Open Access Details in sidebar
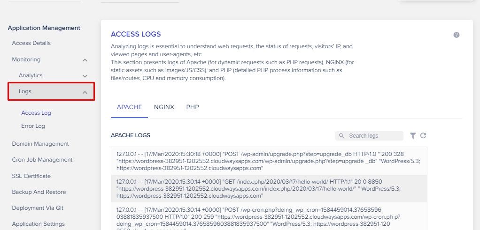Viewport: 480px width, 230px height. point(31,43)
